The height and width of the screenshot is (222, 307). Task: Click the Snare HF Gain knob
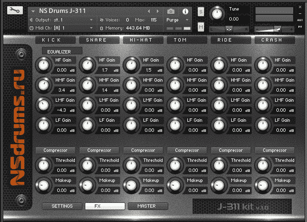tap(87, 65)
